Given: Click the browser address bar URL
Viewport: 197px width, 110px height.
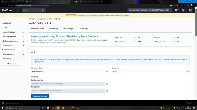Looking at the screenshot, I should tap(33, 5).
